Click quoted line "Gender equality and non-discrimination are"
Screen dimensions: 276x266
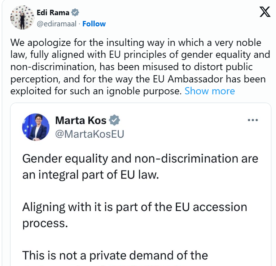140,158
